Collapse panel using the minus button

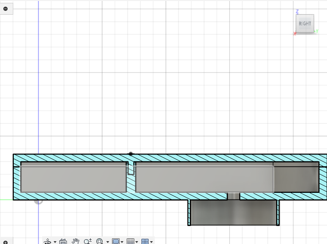(x=6, y=9)
